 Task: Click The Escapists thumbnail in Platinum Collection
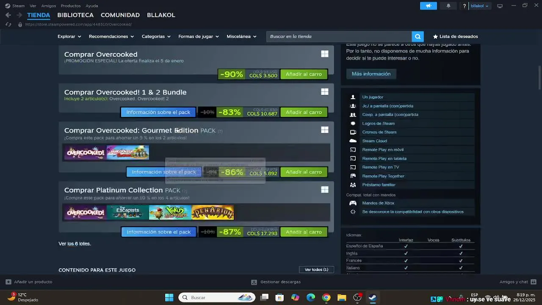tap(127, 212)
